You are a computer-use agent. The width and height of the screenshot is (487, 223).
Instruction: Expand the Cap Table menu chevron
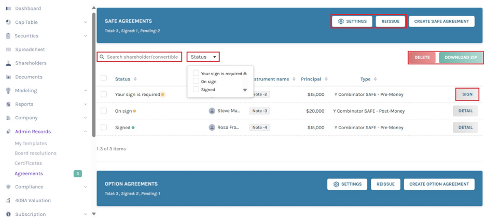86,22
